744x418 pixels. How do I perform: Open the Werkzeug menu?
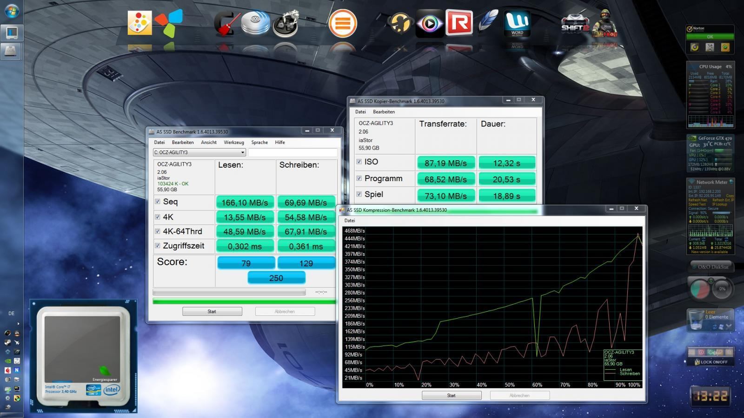(x=233, y=143)
